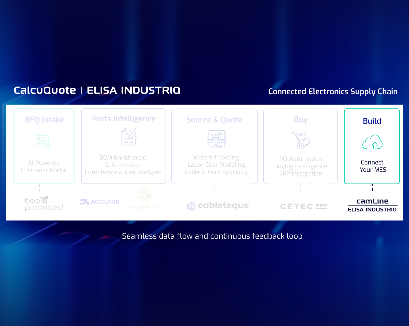Click Connected Electronics Supply Chain title

coord(333,92)
